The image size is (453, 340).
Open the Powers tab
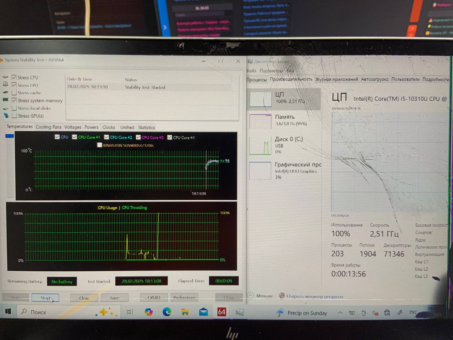91,127
